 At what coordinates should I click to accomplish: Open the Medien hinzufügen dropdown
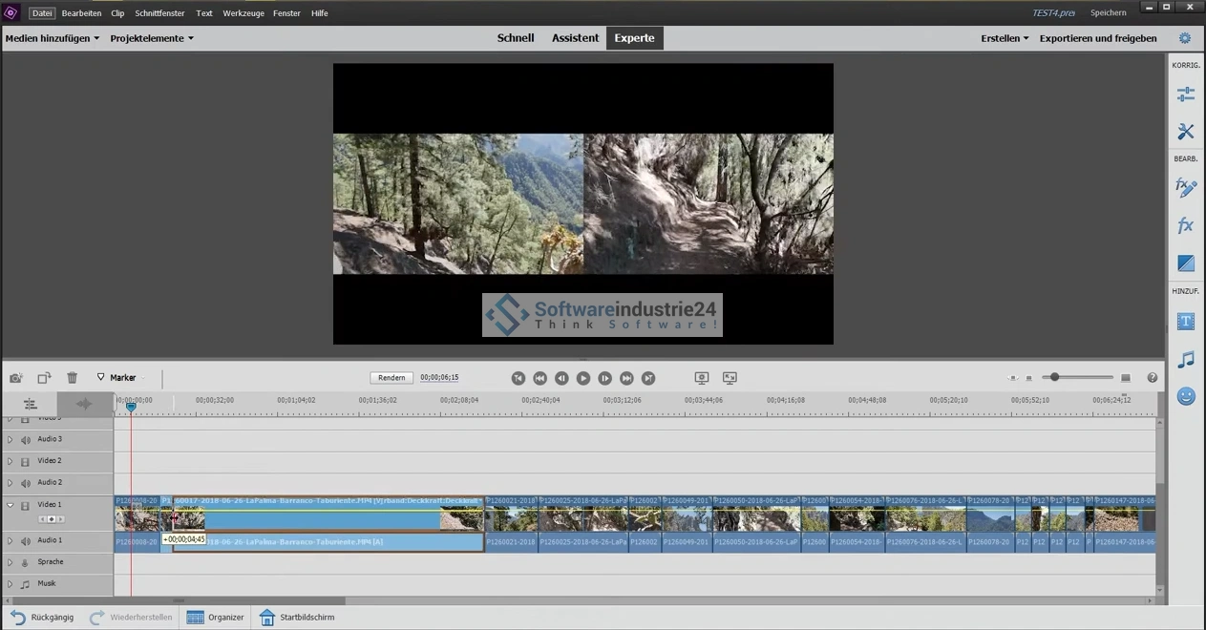coord(52,38)
